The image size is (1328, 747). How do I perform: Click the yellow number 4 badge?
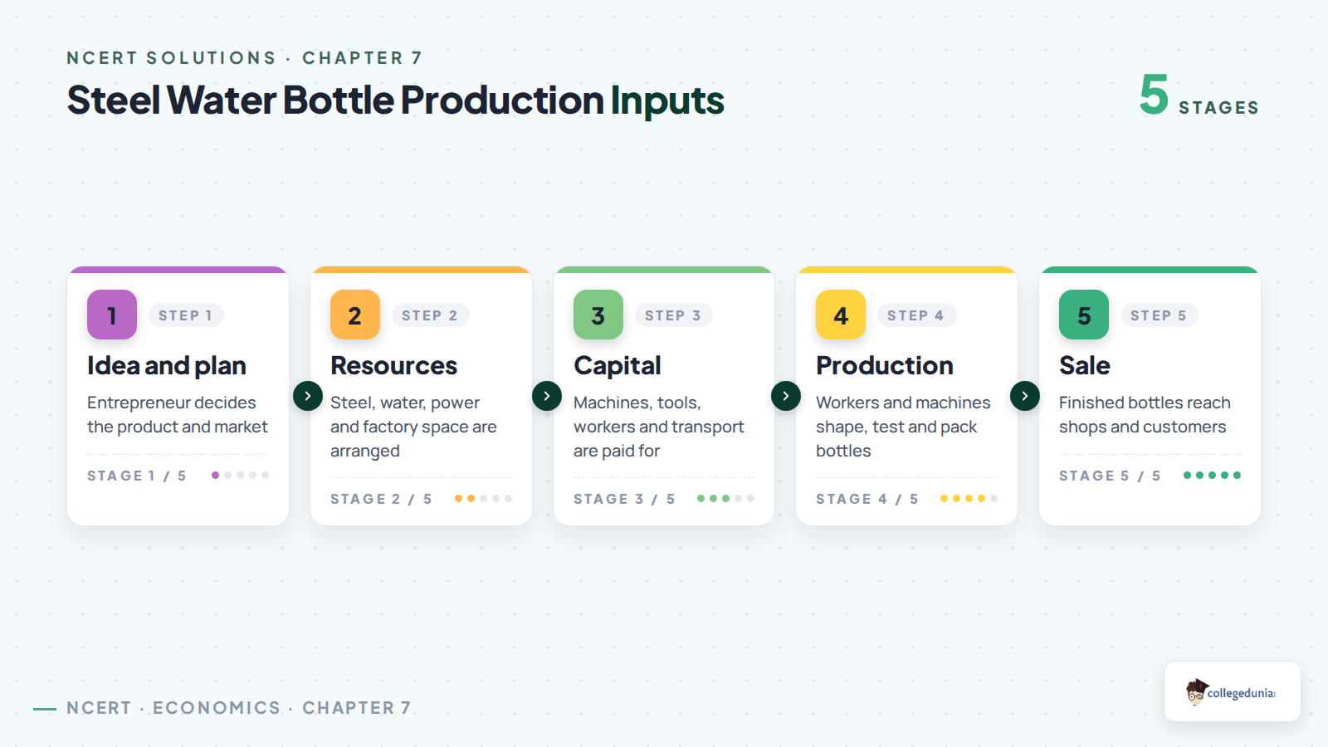841,315
